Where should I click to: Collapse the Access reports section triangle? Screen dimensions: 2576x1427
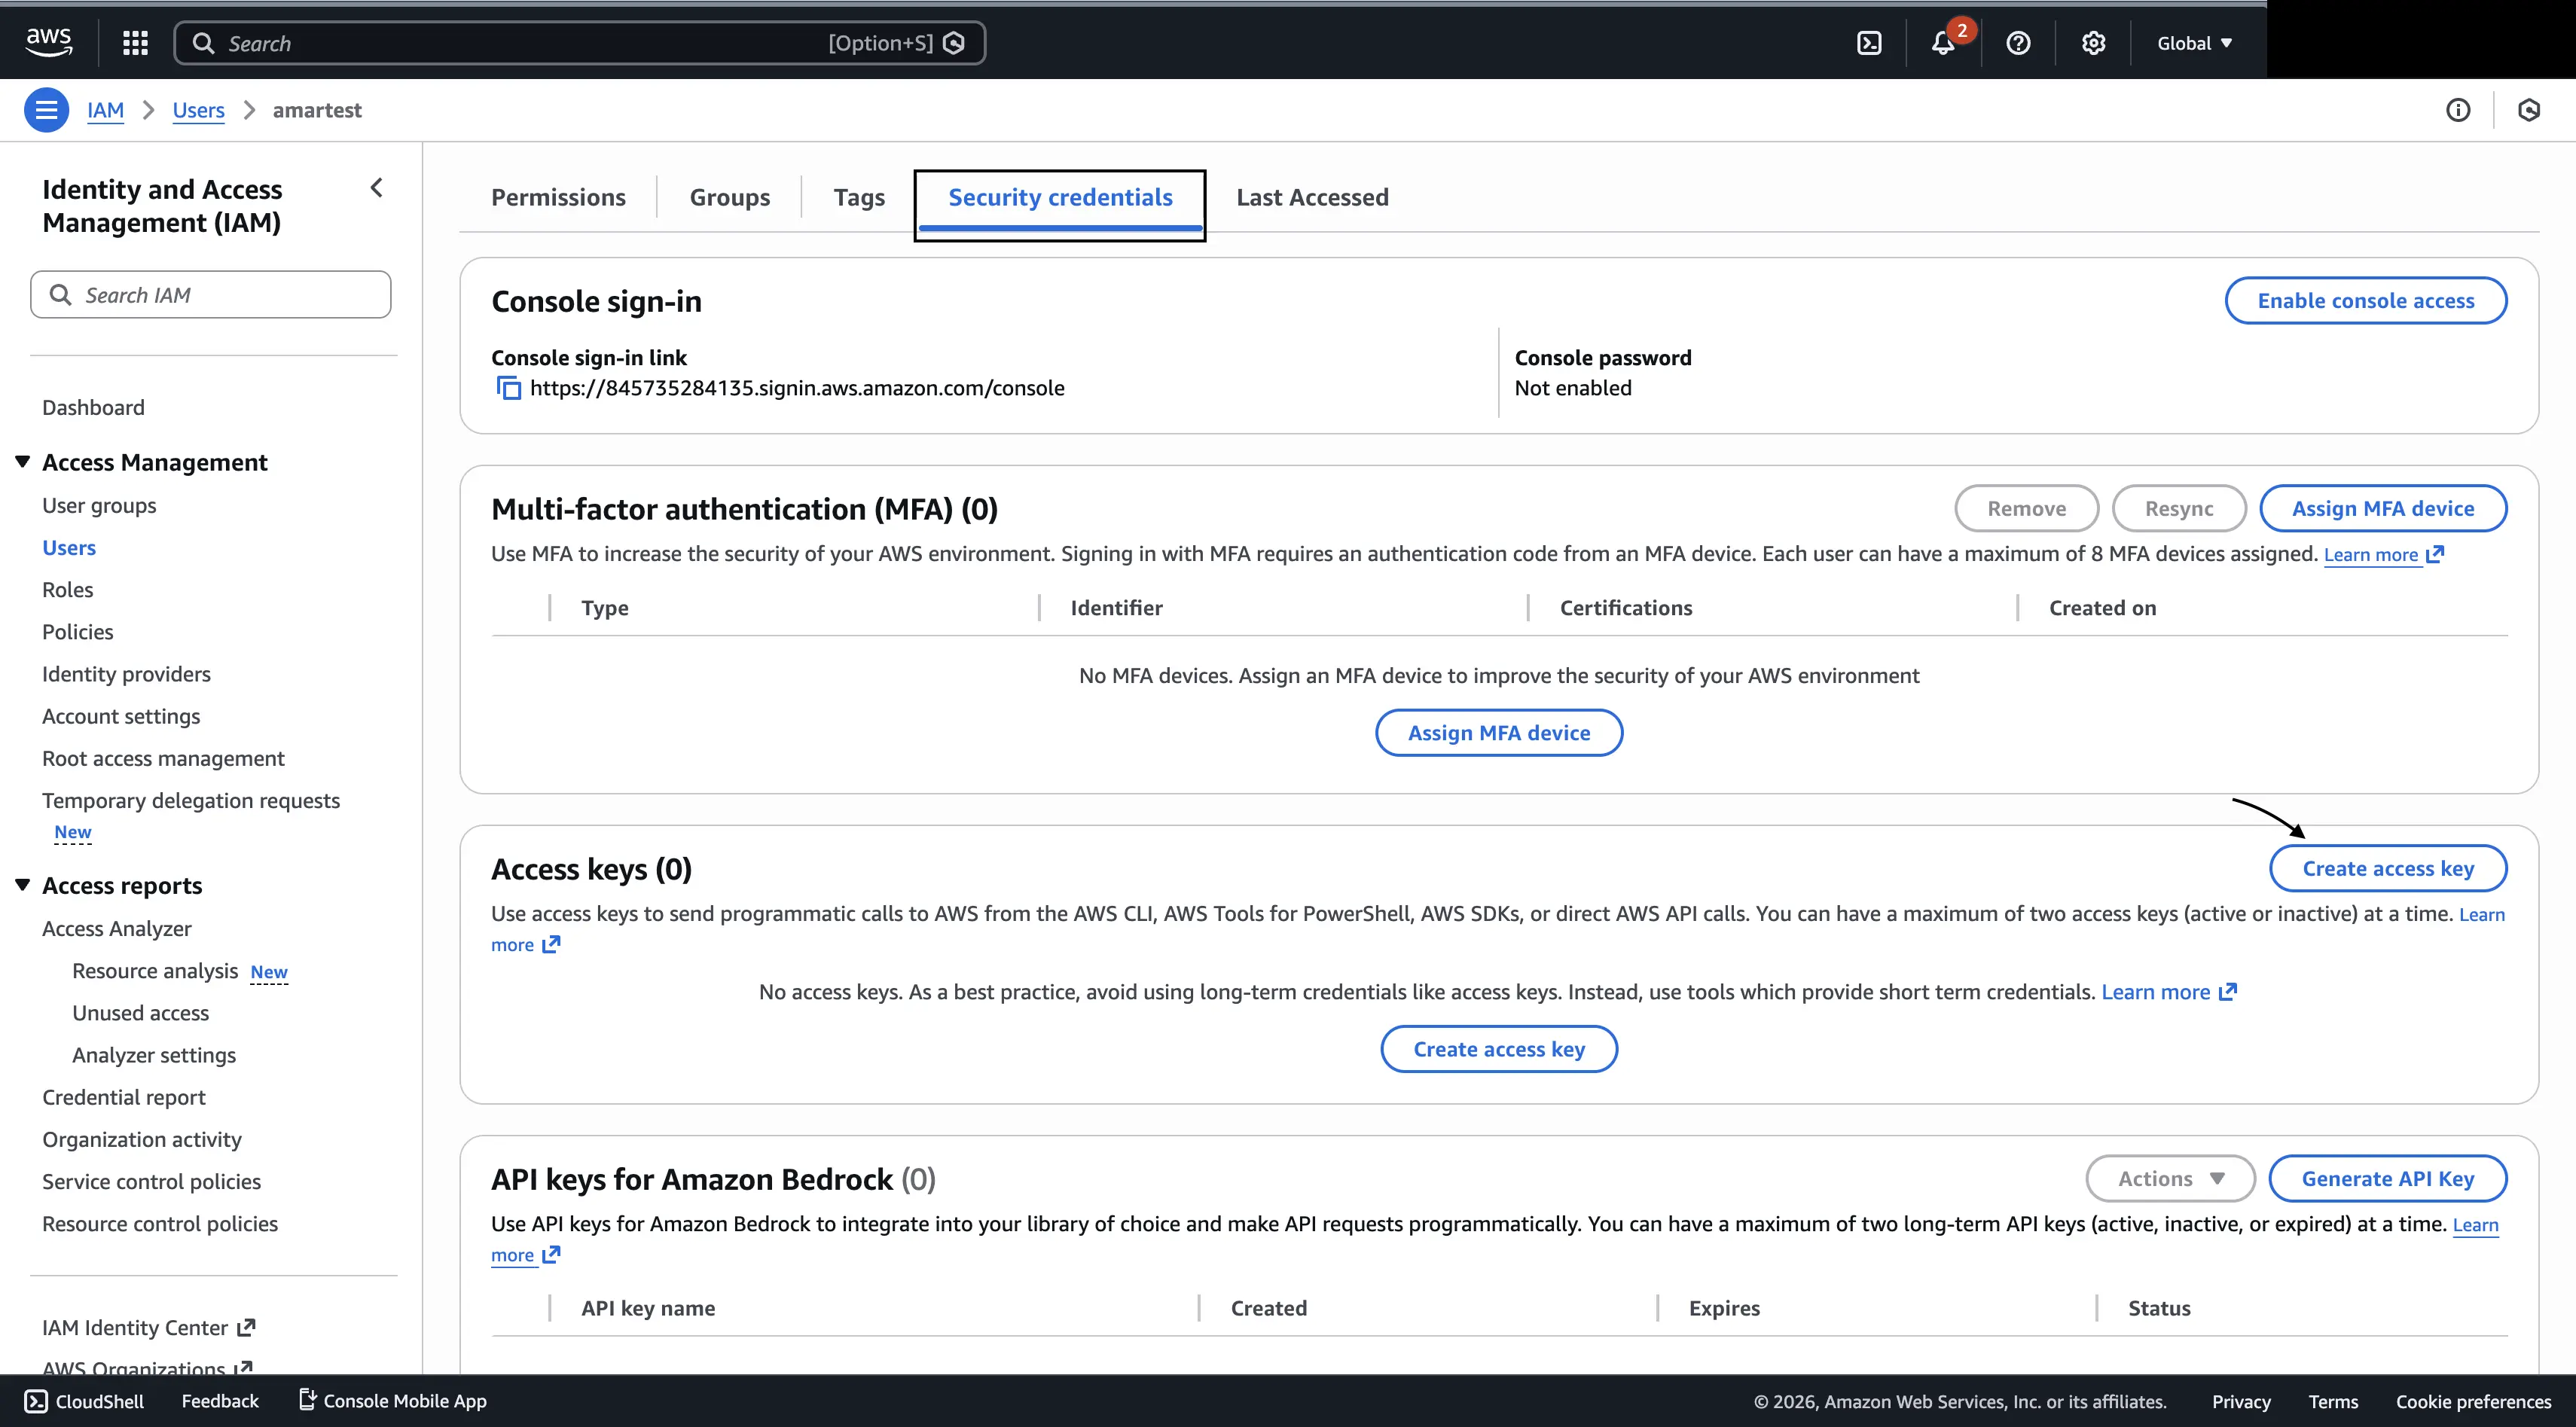click(22, 884)
